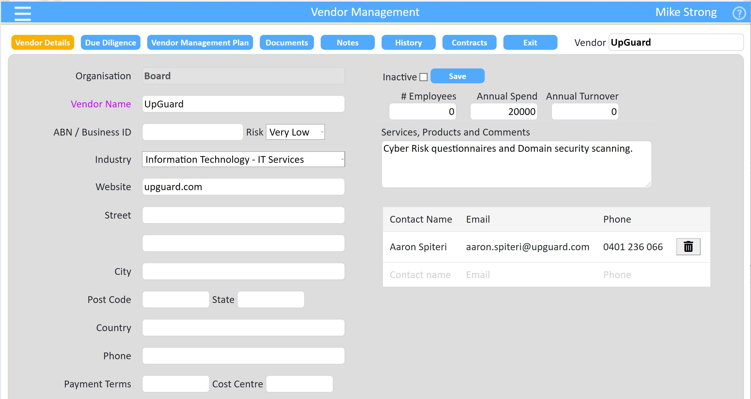Click the Post Code field
Image resolution: width=751 pixels, height=399 pixels.
176,299
